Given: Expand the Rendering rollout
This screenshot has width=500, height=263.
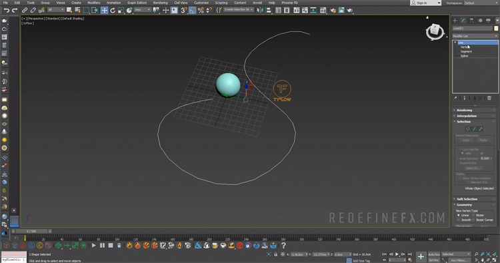Looking at the screenshot, I should click(x=475, y=110).
